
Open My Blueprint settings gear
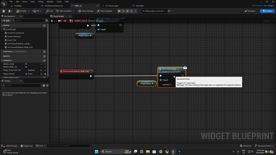coord(47,21)
